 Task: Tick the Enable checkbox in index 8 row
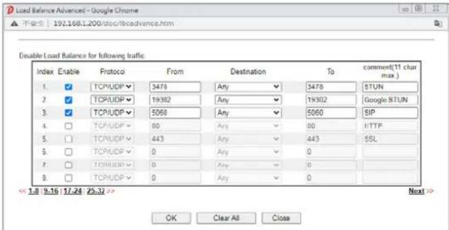(x=68, y=178)
